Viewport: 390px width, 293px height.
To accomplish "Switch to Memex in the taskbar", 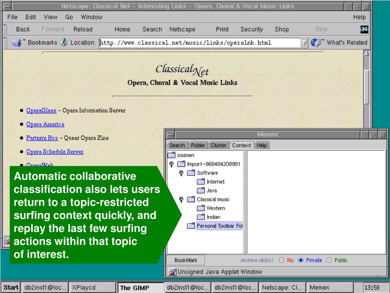I will tap(330, 288).
